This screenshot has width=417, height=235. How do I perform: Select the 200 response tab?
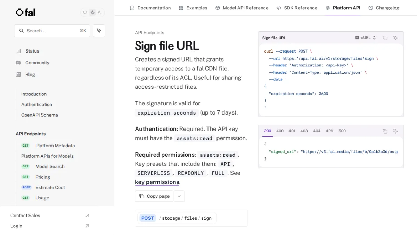(268, 131)
